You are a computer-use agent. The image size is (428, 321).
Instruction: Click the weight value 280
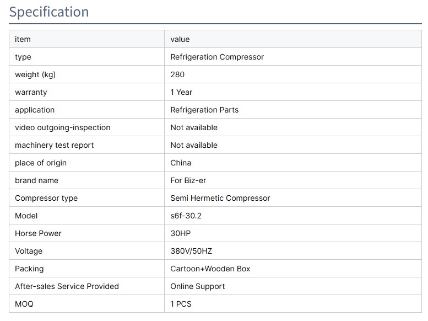coord(177,74)
